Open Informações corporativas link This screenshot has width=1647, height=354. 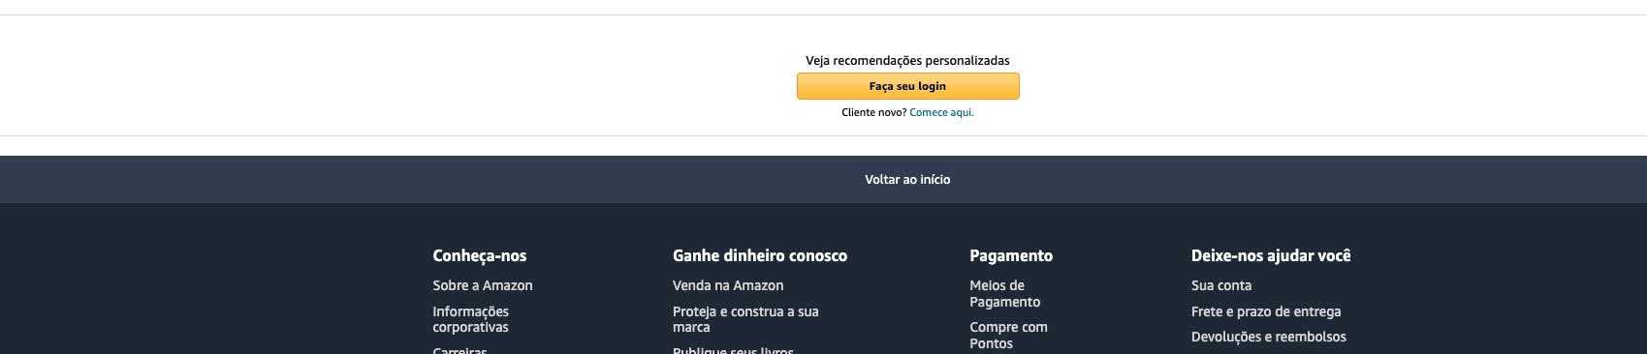tap(470, 319)
